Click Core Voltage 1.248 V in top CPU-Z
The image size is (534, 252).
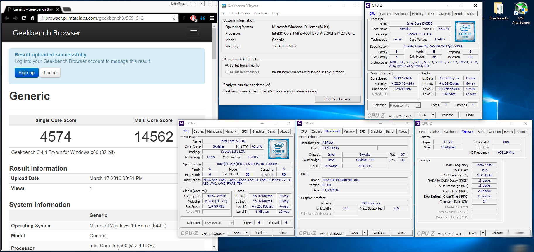tap(440, 39)
